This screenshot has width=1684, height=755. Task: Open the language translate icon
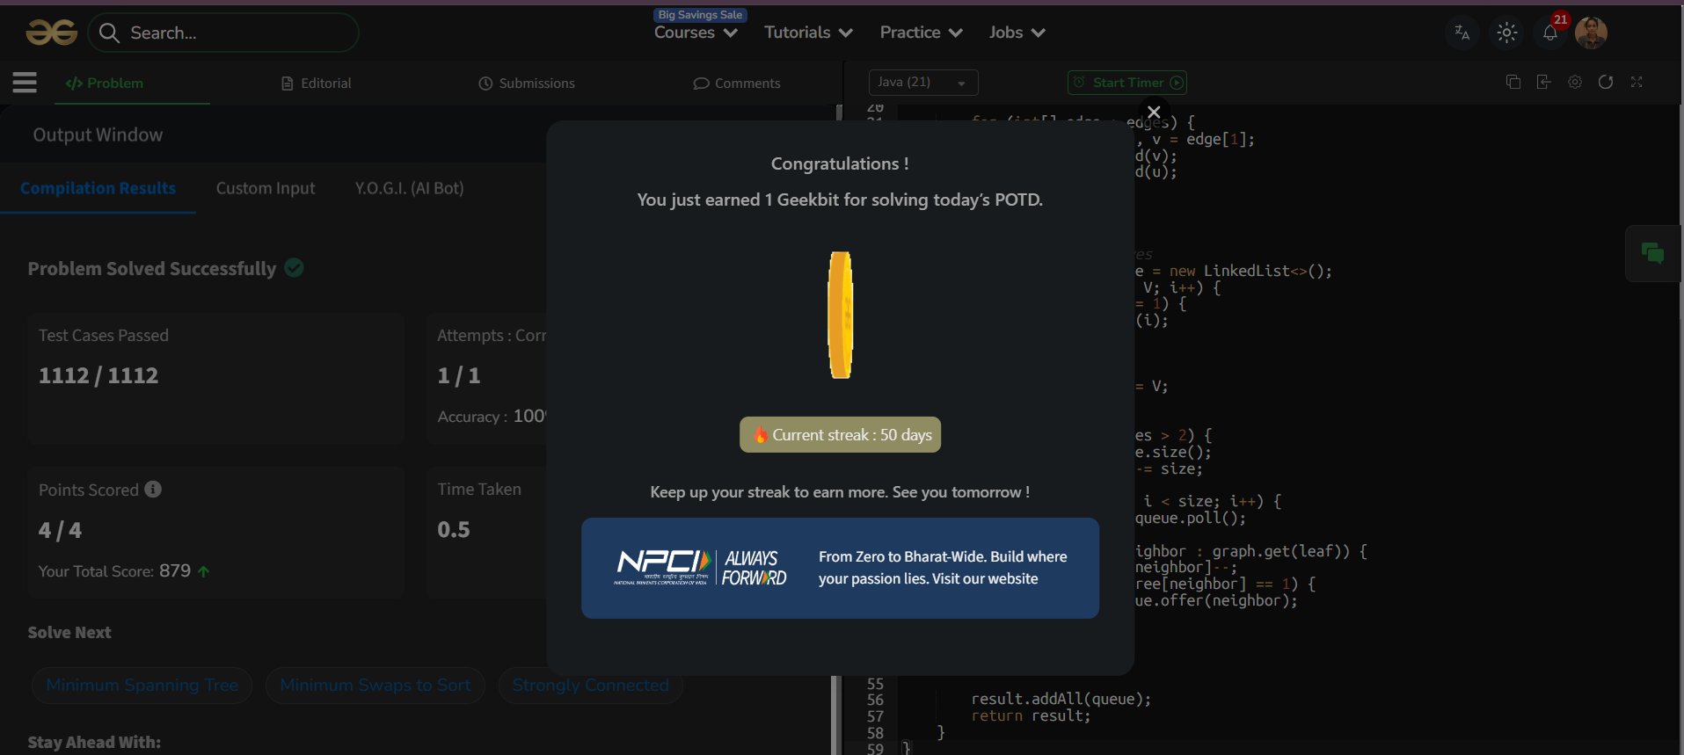pyautogui.click(x=1462, y=33)
